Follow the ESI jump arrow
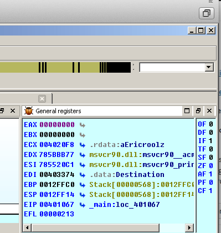 pyautogui.click(x=83, y=165)
